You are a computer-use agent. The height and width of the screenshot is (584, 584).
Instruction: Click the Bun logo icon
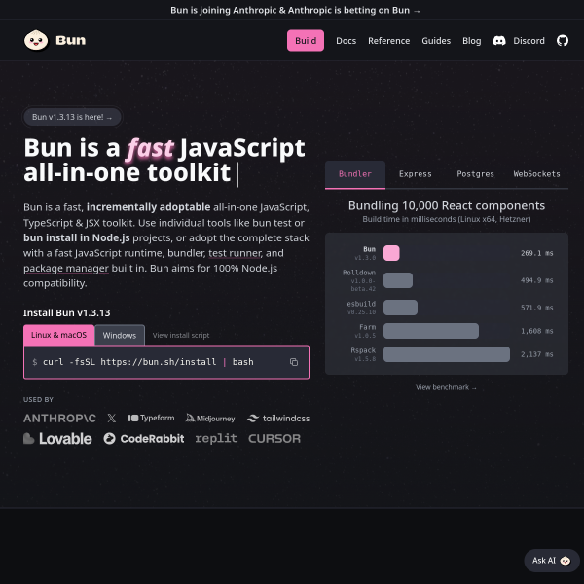point(36,40)
